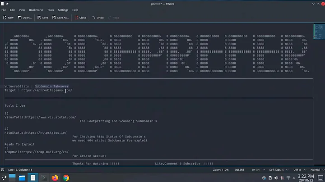
Task: Click the VirusTotal URL line
Action: pyautogui.click(x=41, y=117)
